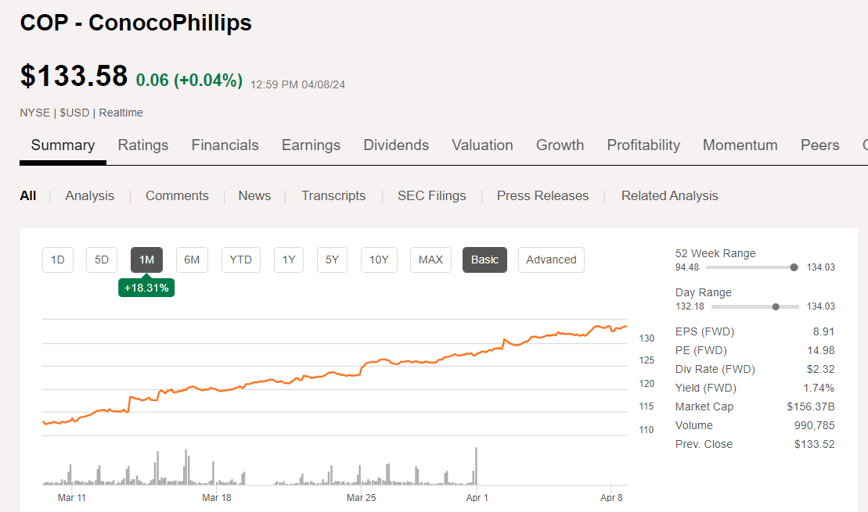868x512 pixels.
Task: View the Momentum tab
Action: point(740,145)
